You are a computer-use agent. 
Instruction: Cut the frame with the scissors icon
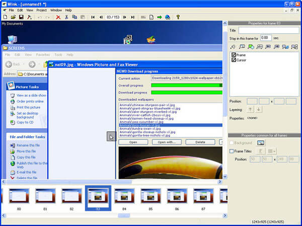pyautogui.click(x=66, y=17)
